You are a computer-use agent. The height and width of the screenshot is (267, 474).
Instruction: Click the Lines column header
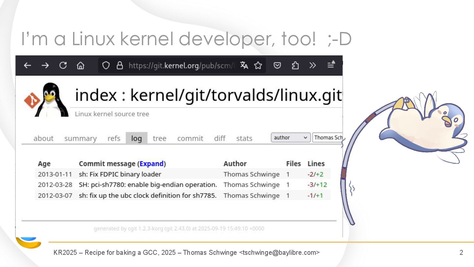(316, 163)
